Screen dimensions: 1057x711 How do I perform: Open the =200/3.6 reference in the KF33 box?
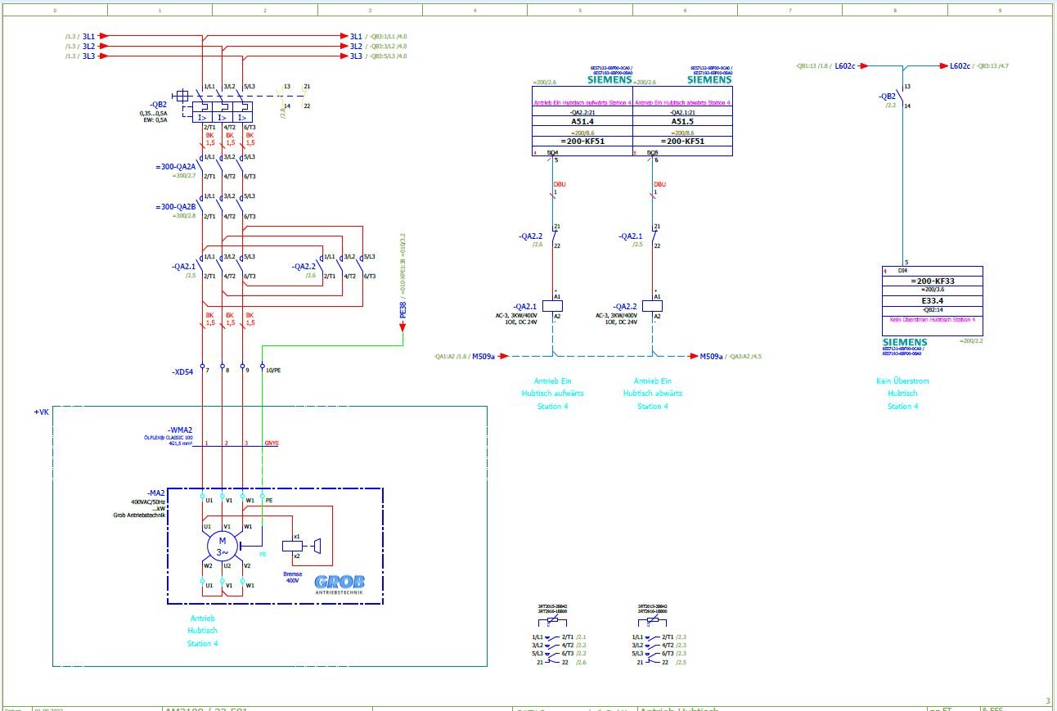pos(932,290)
